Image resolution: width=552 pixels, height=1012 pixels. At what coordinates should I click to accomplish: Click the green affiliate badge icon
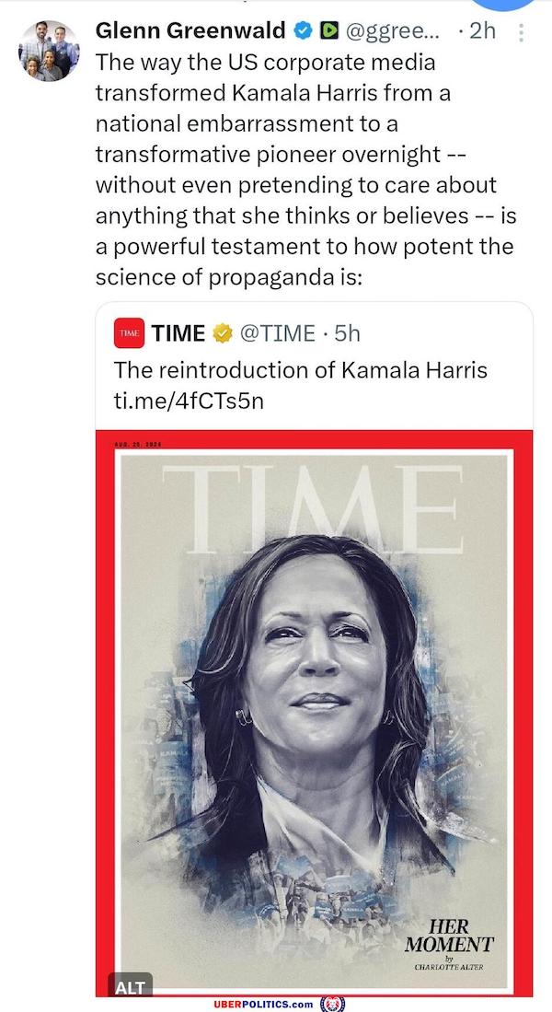pyautogui.click(x=327, y=31)
